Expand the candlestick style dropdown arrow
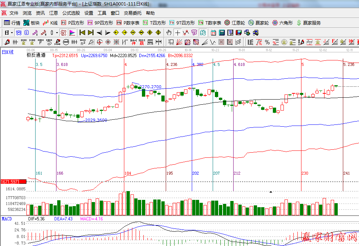This screenshot has width=359, height=246. pos(57,33)
